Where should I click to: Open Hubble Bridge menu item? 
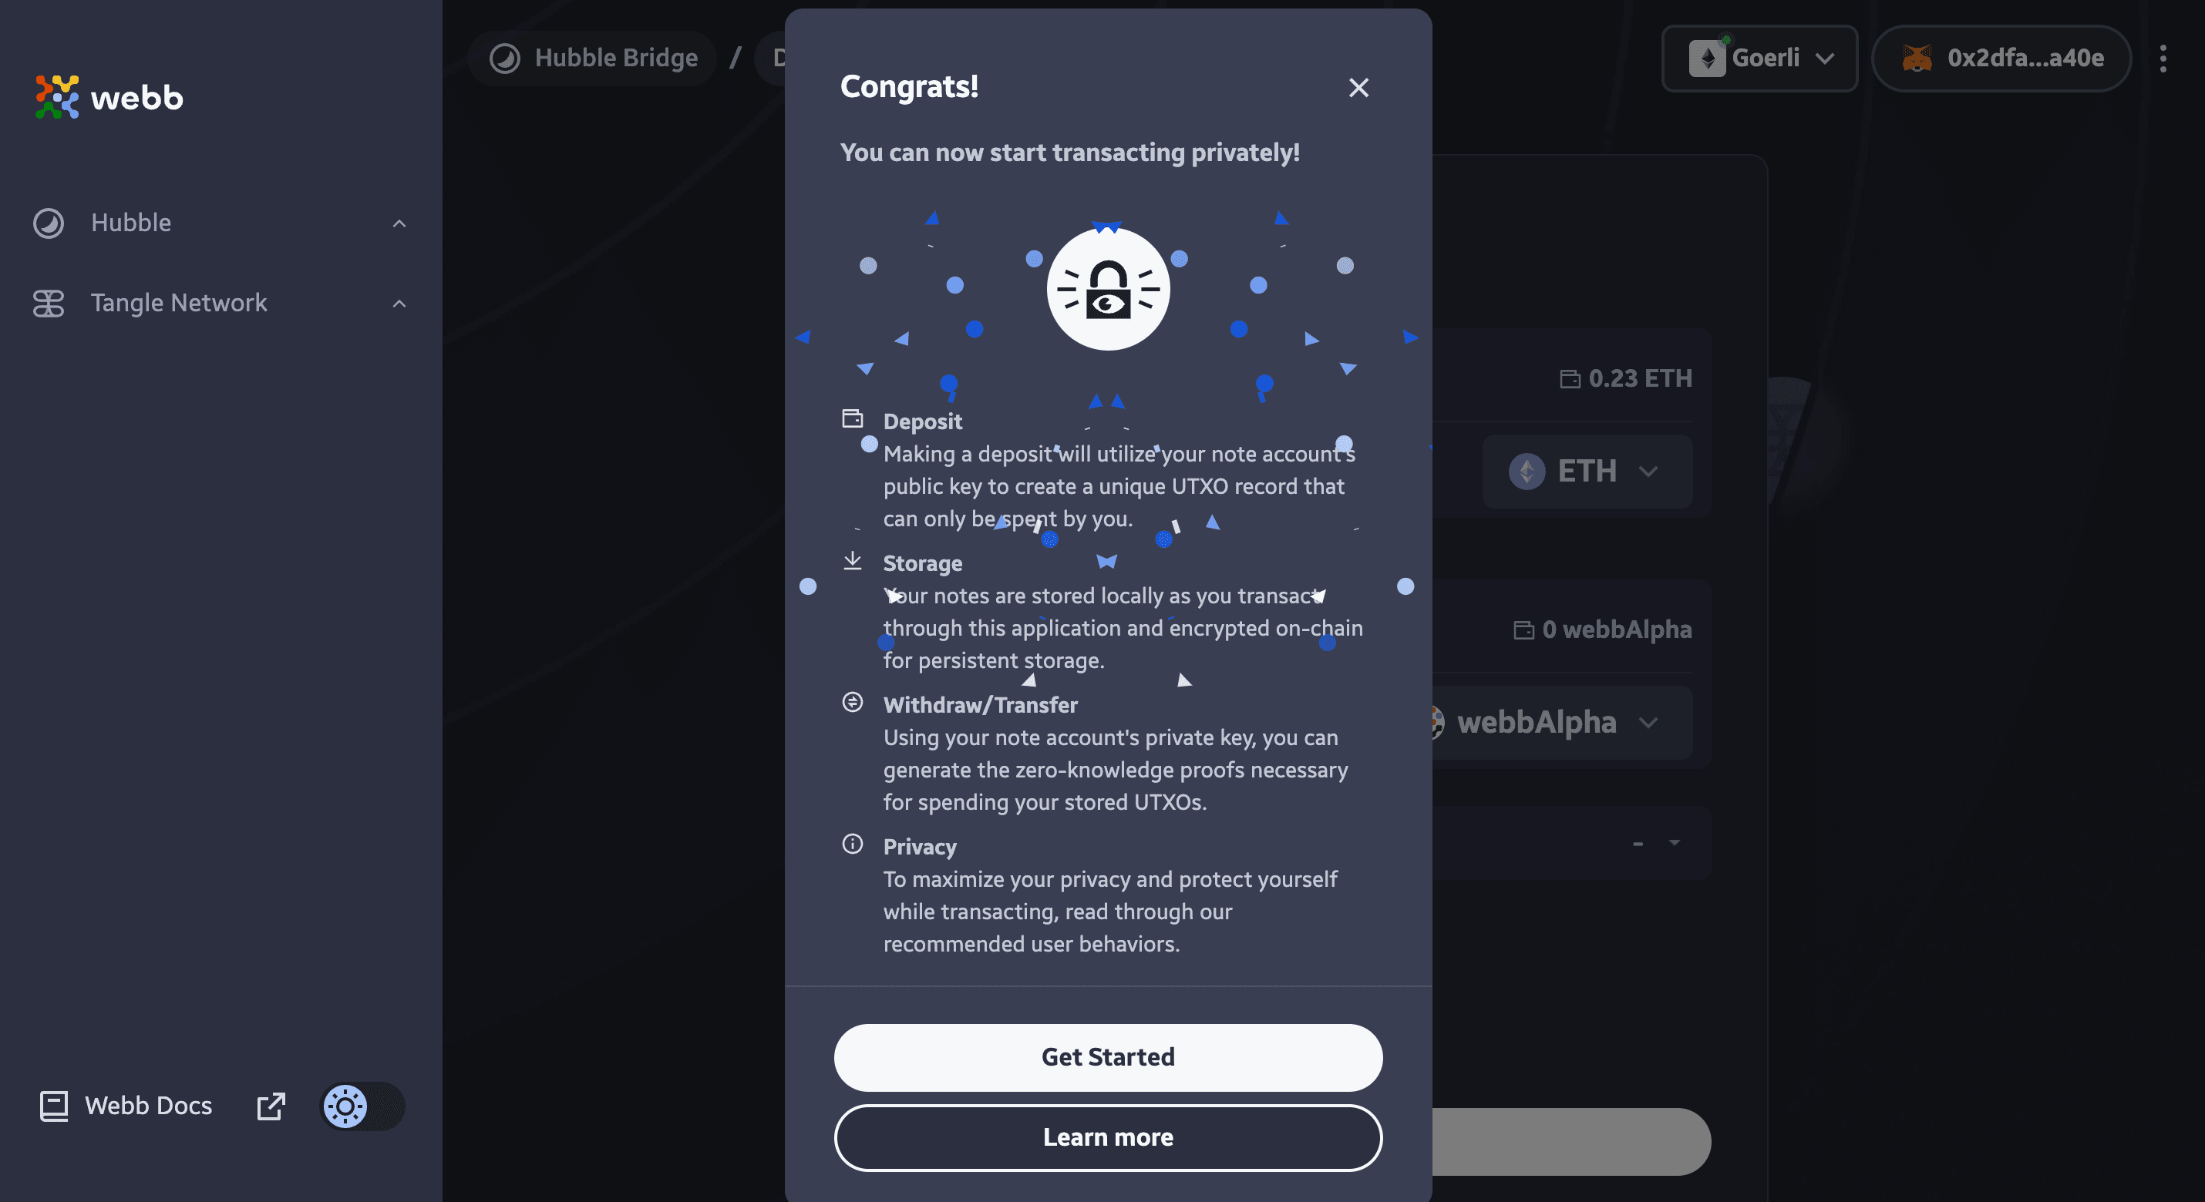tap(591, 56)
